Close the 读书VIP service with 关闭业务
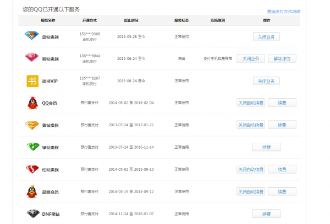This screenshot has width=330, height=224. pyautogui.click(x=266, y=81)
